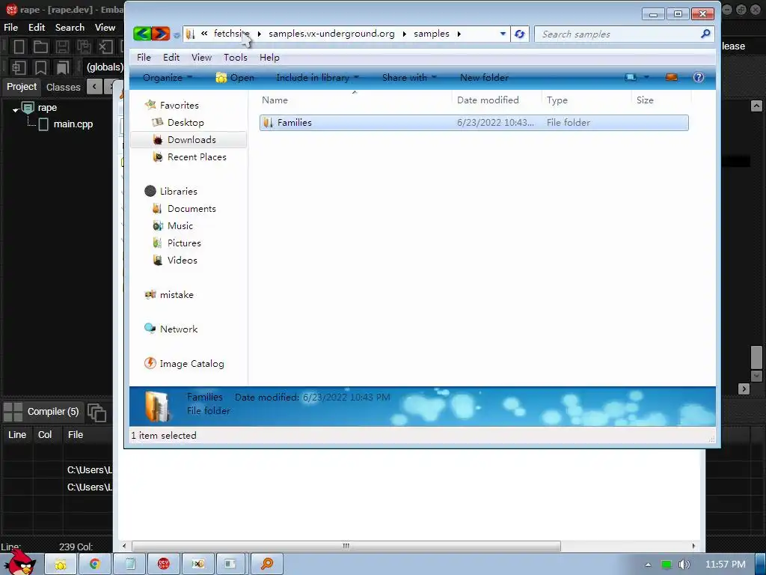Go back with the green Explorer arrow
766x575 pixels.
(142, 34)
